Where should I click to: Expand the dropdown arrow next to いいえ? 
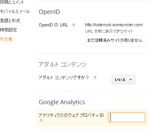130,80
